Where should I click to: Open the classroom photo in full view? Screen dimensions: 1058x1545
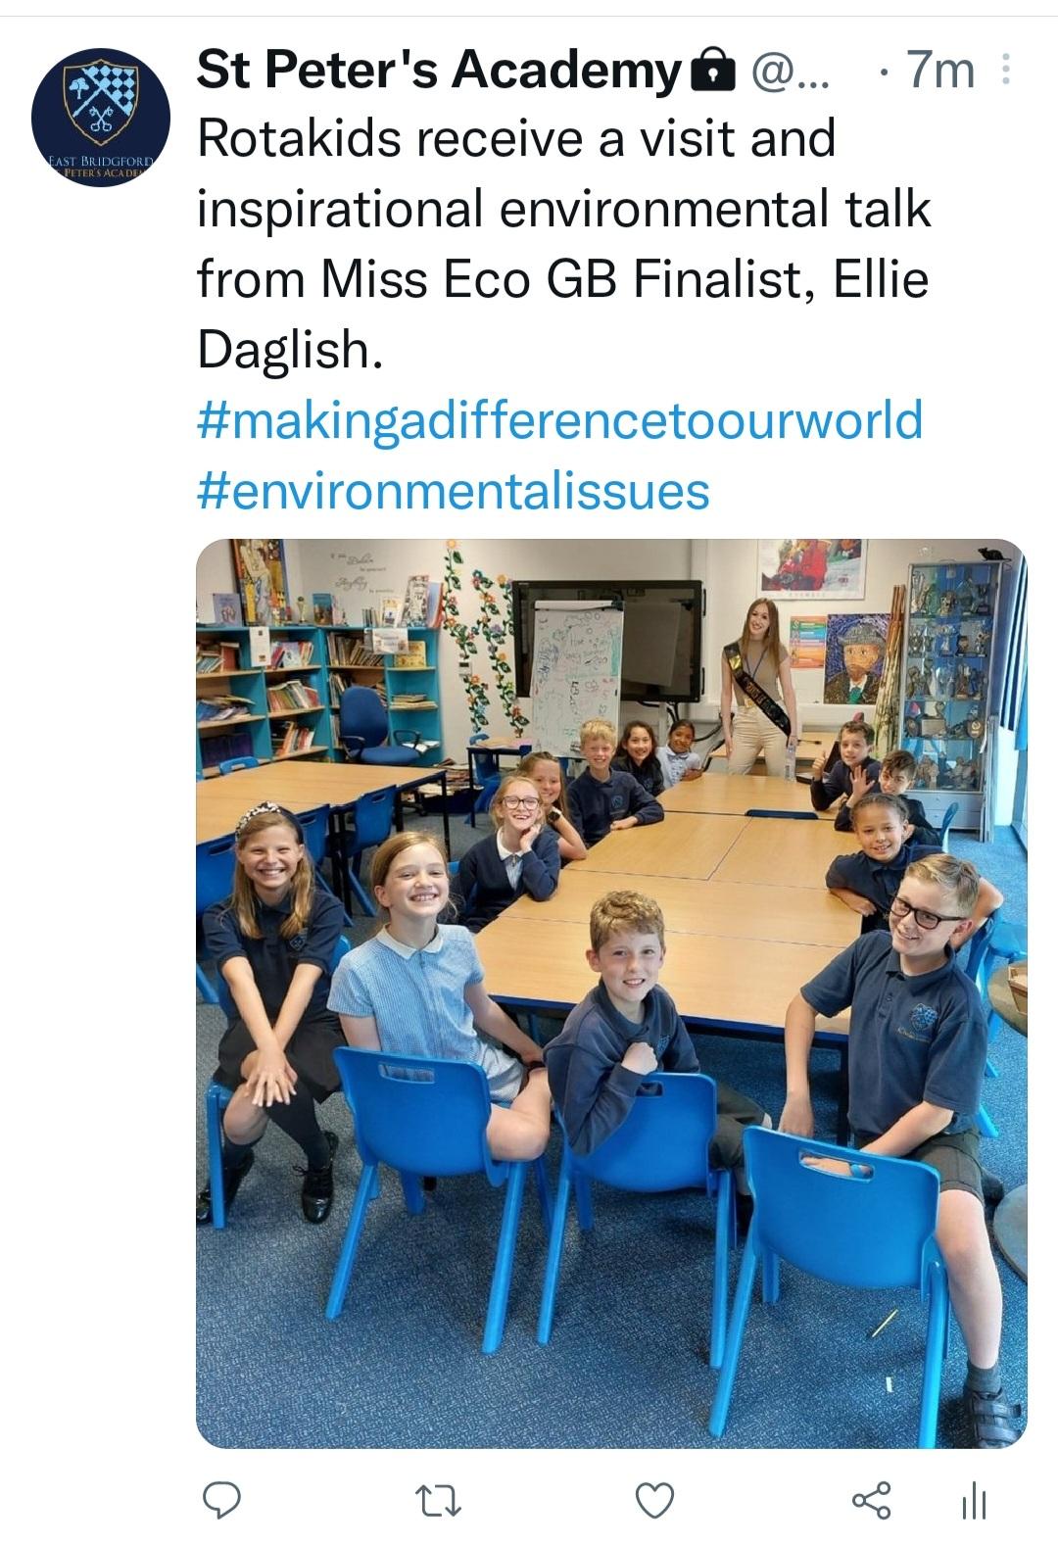[611, 993]
